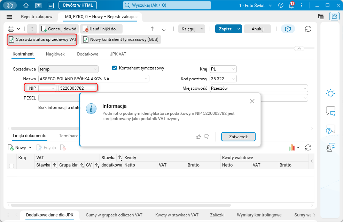Click Anuluj button
Image resolution: width=343 pixels, height=222 pixels.
point(257,29)
